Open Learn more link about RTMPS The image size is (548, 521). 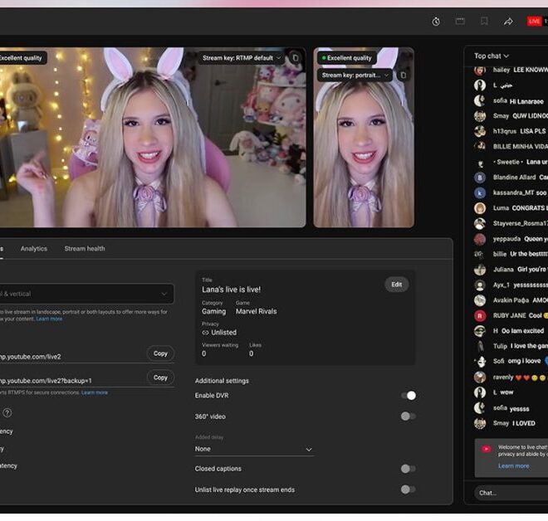[x=95, y=392]
